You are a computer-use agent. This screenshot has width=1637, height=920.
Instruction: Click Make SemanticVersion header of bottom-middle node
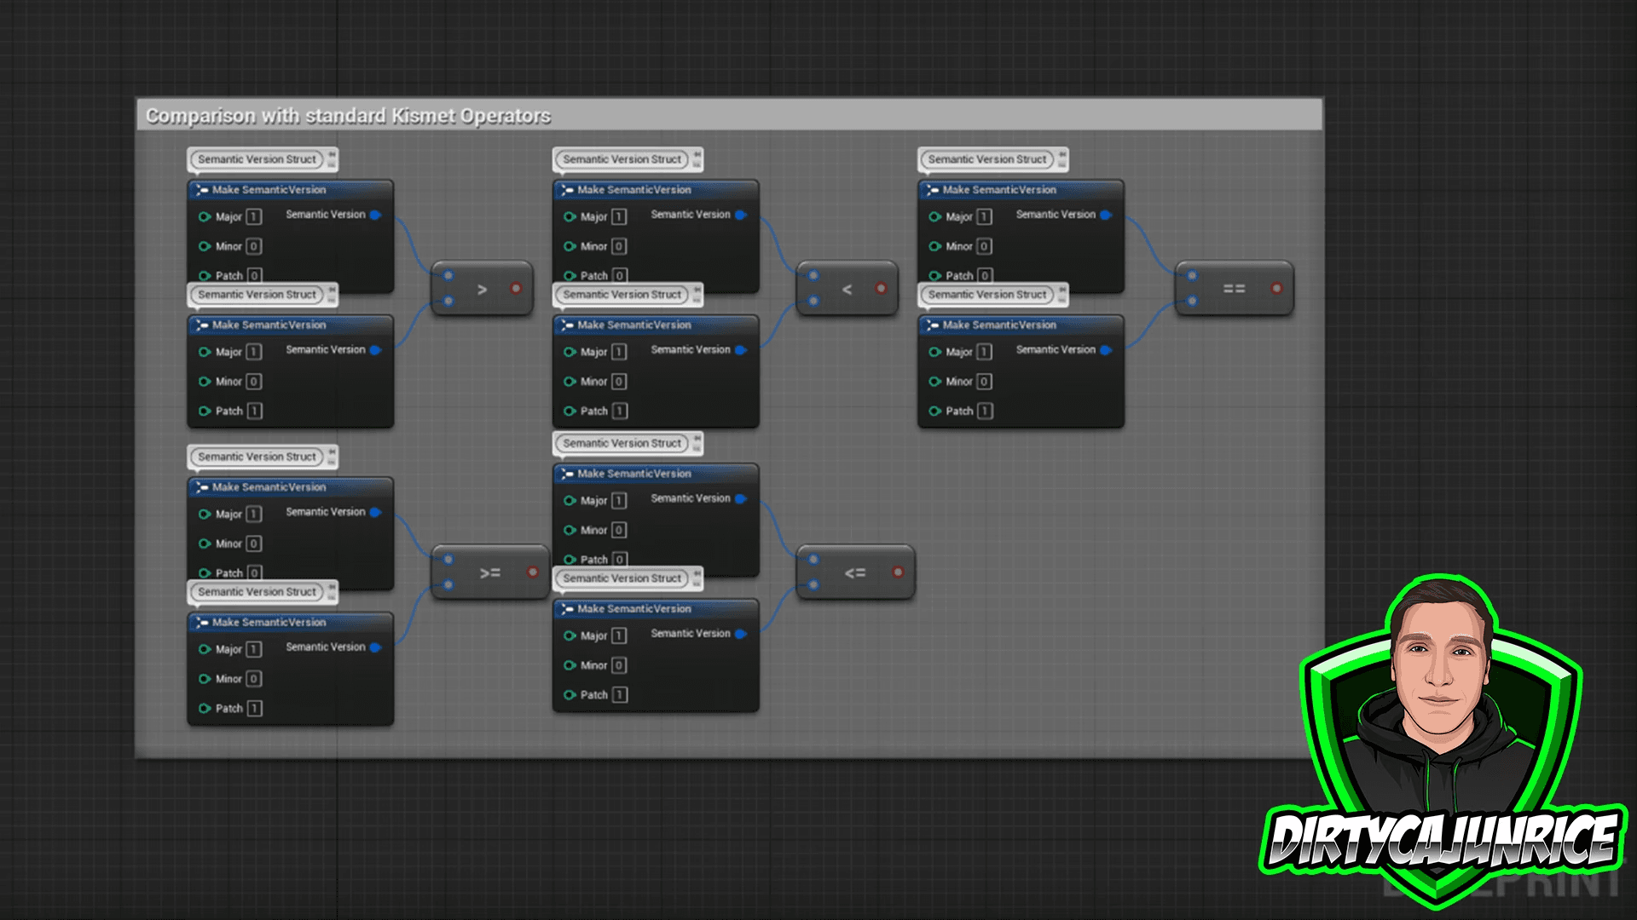tap(634, 609)
